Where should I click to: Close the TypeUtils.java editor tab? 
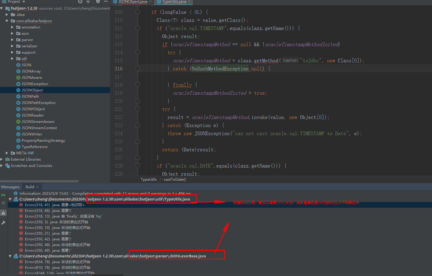(189, 1)
